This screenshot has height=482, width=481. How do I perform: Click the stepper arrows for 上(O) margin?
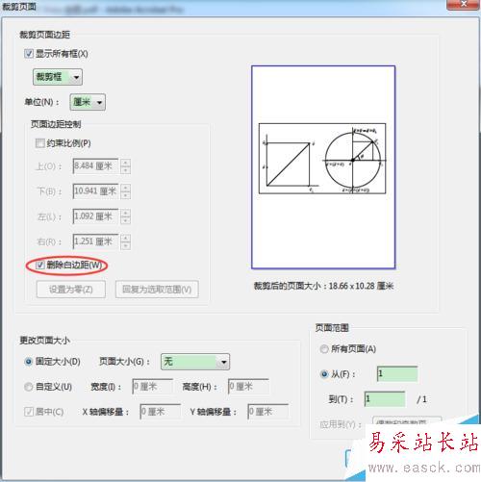click(x=125, y=166)
